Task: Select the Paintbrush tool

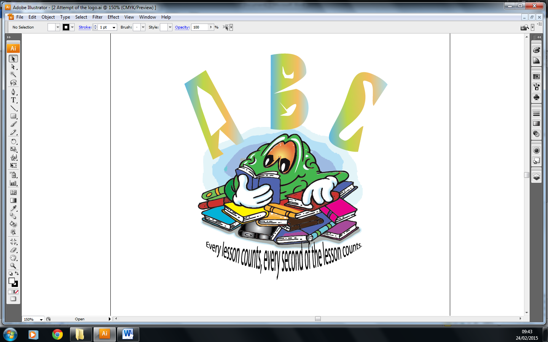Action: coord(13,124)
